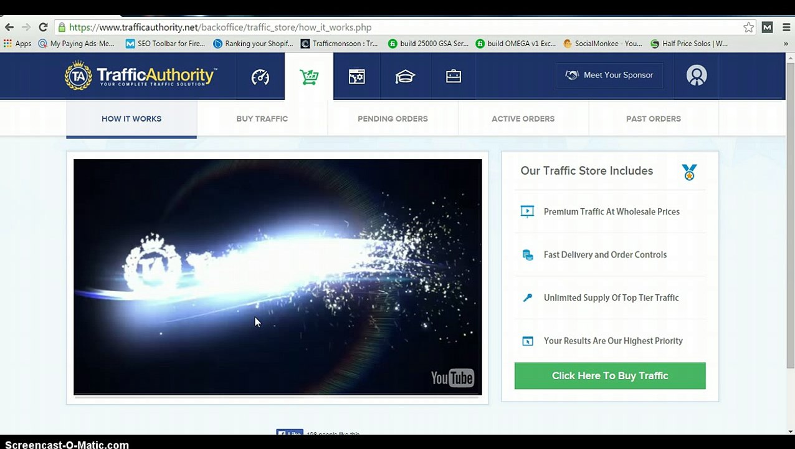Click the green padlock in the address bar

pos(61,27)
